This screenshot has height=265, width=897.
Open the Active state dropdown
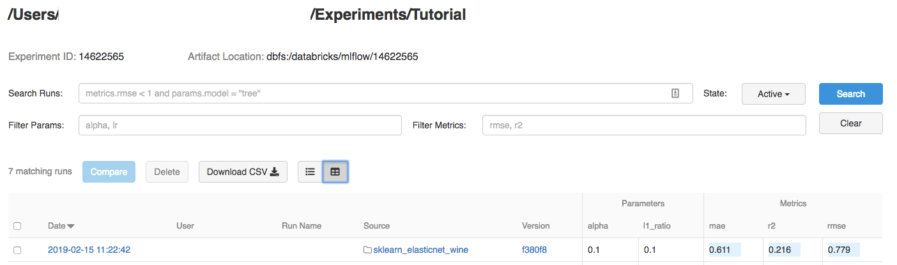point(773,94)
